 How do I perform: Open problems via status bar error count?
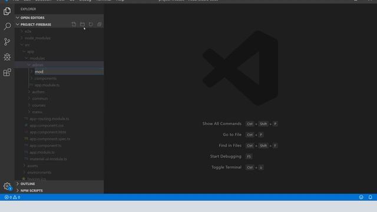coord(12,197)
